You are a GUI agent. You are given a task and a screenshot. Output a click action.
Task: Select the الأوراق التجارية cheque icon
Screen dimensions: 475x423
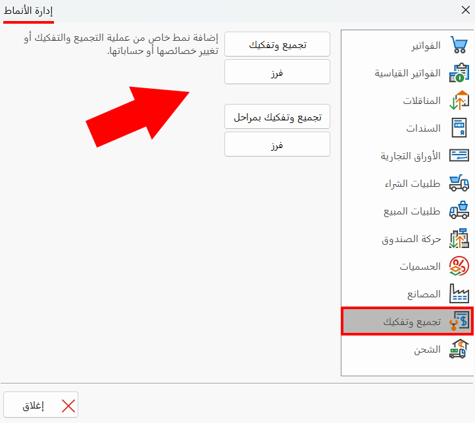(459, 155)
